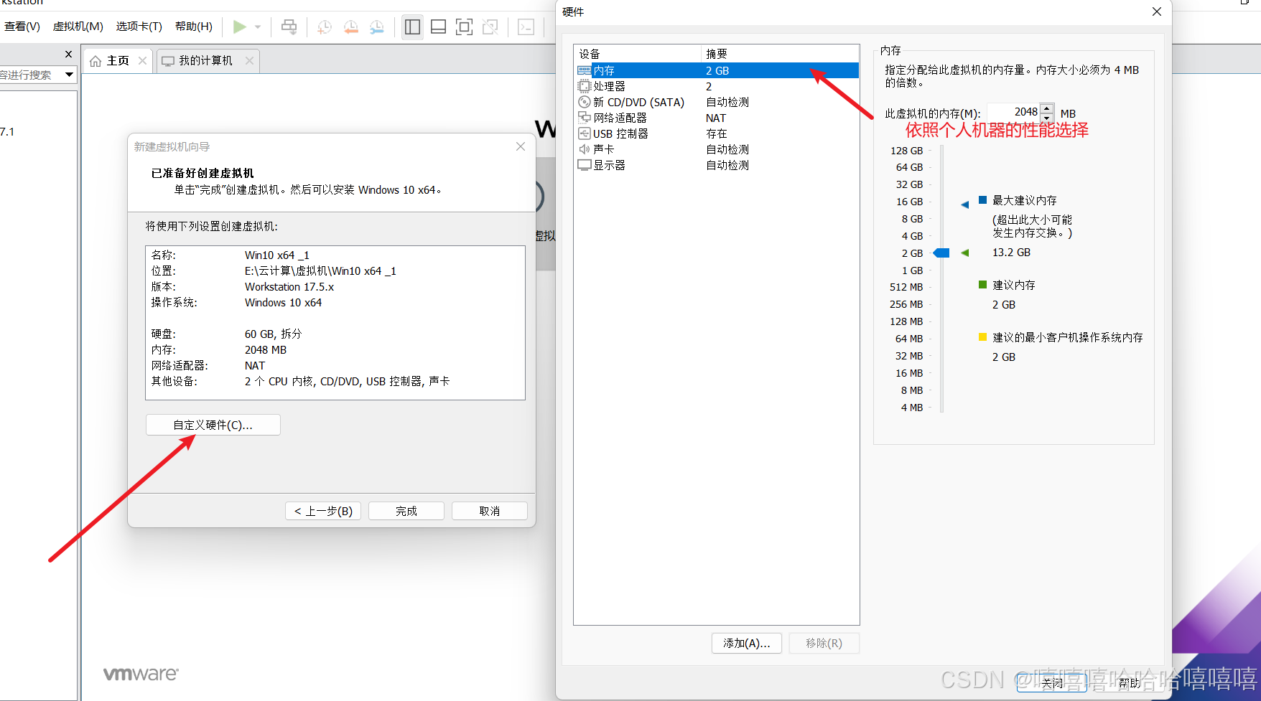Click the NAT summary cell for 网络适配器
1261x701 pixels.
tap(716, 118)
